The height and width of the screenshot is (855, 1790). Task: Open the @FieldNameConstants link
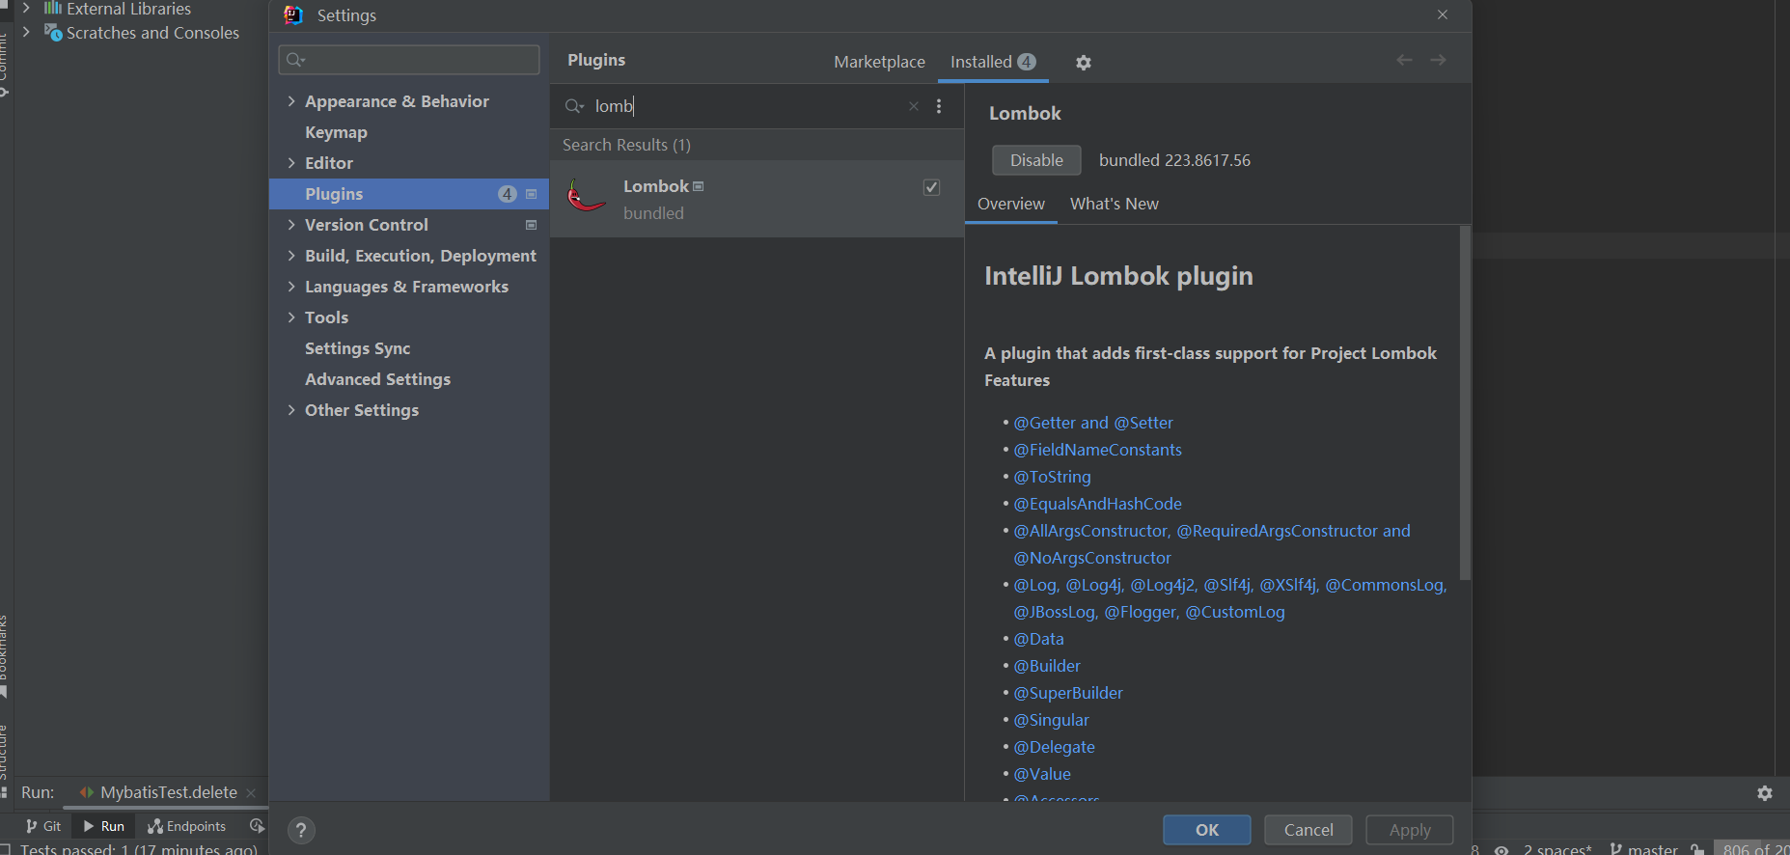point(1097,450)
